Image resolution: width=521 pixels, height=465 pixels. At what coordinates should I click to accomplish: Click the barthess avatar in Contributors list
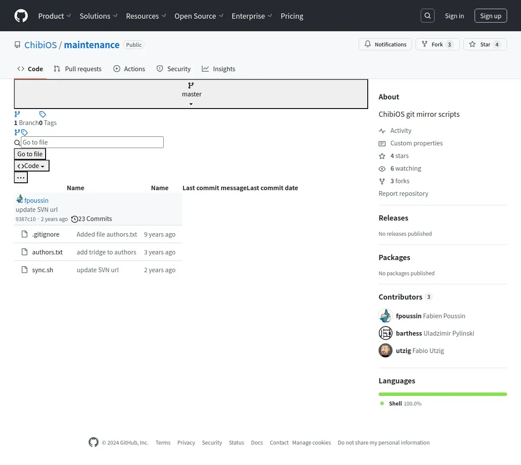pyautogui.click(x=386, y=333)
